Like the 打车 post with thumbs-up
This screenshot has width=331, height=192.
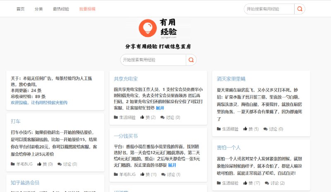coord(39,164)
